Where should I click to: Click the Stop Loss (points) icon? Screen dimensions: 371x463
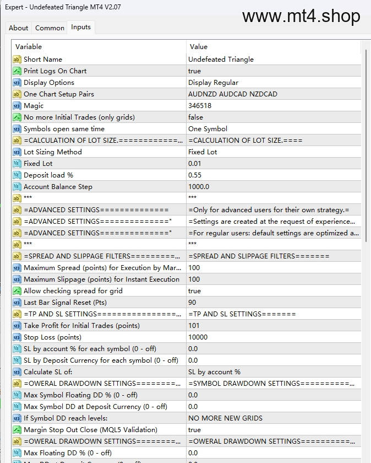pos(17,337)
